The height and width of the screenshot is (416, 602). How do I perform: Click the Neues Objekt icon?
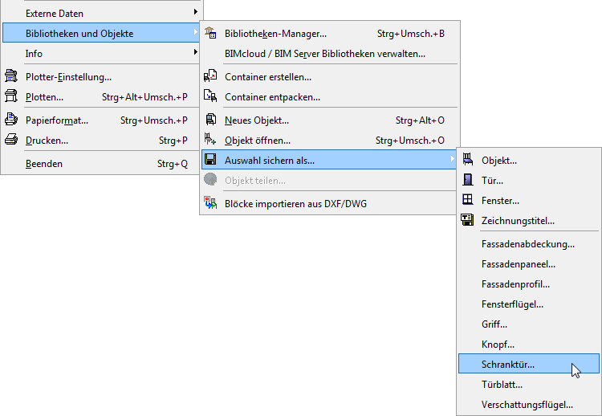(210, 120)
